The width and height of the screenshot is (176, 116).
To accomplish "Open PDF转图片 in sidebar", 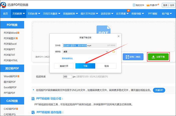I will pyautogui.click(x=10, y=38).
